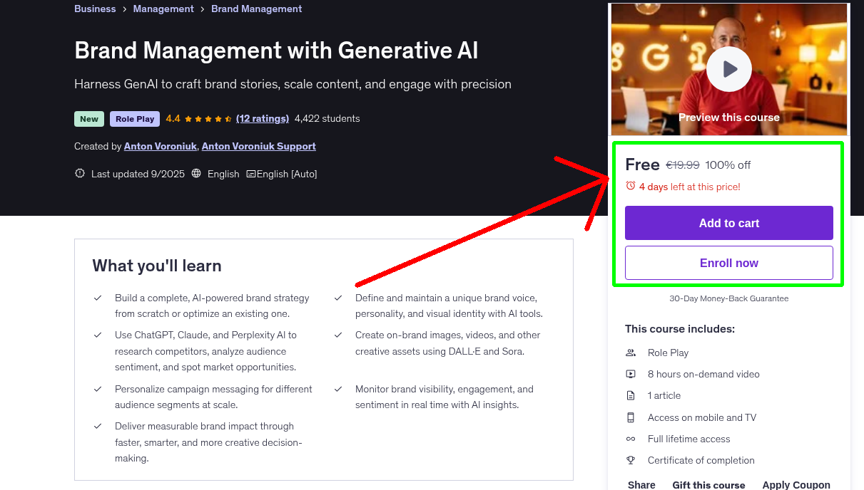
Task: Open the course ratings via (12 ratings) link
Action: (x=263, y=118)
